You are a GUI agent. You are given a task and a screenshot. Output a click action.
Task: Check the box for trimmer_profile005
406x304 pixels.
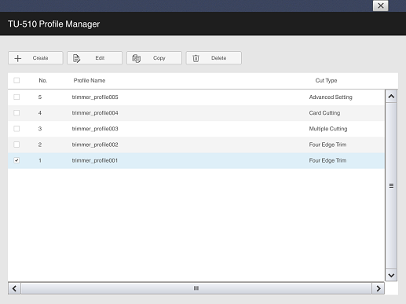click(x=16, y=97)
